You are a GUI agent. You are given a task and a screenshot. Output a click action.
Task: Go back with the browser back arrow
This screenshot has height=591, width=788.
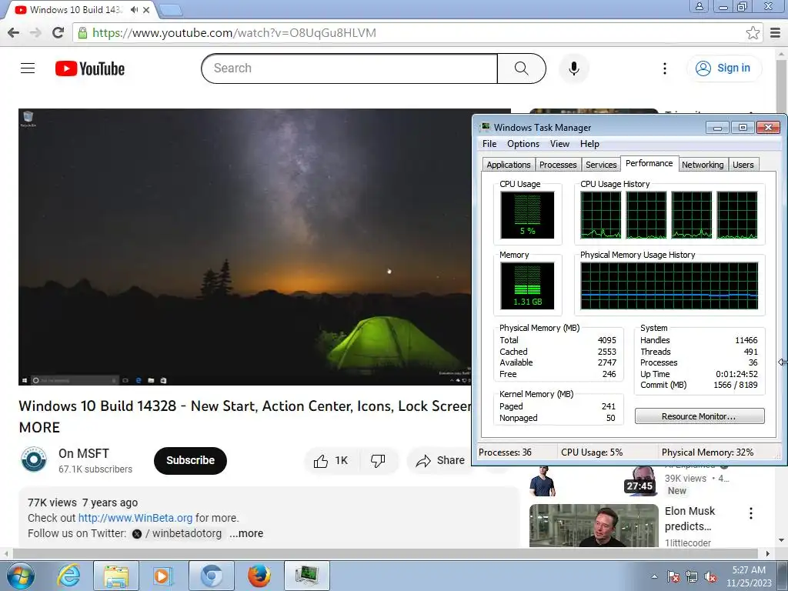pos(14,32)
